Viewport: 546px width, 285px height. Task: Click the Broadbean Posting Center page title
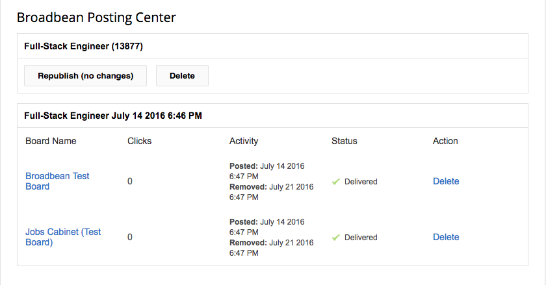click(x=96, y=18)
